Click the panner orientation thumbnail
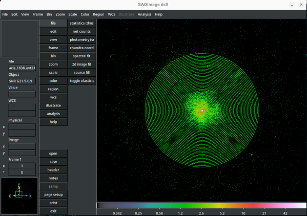The height and width of the screenshot is (216, 307). 19,196
